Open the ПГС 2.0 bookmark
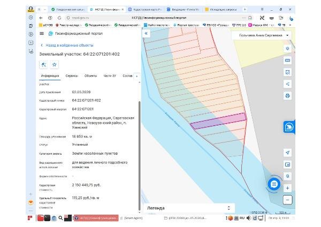The height and width of the screenshot is (227, 321). point(239,25)
